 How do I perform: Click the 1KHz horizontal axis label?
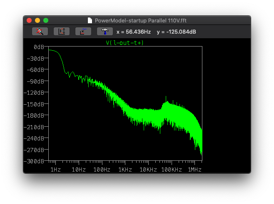click(x=125, y=170)
